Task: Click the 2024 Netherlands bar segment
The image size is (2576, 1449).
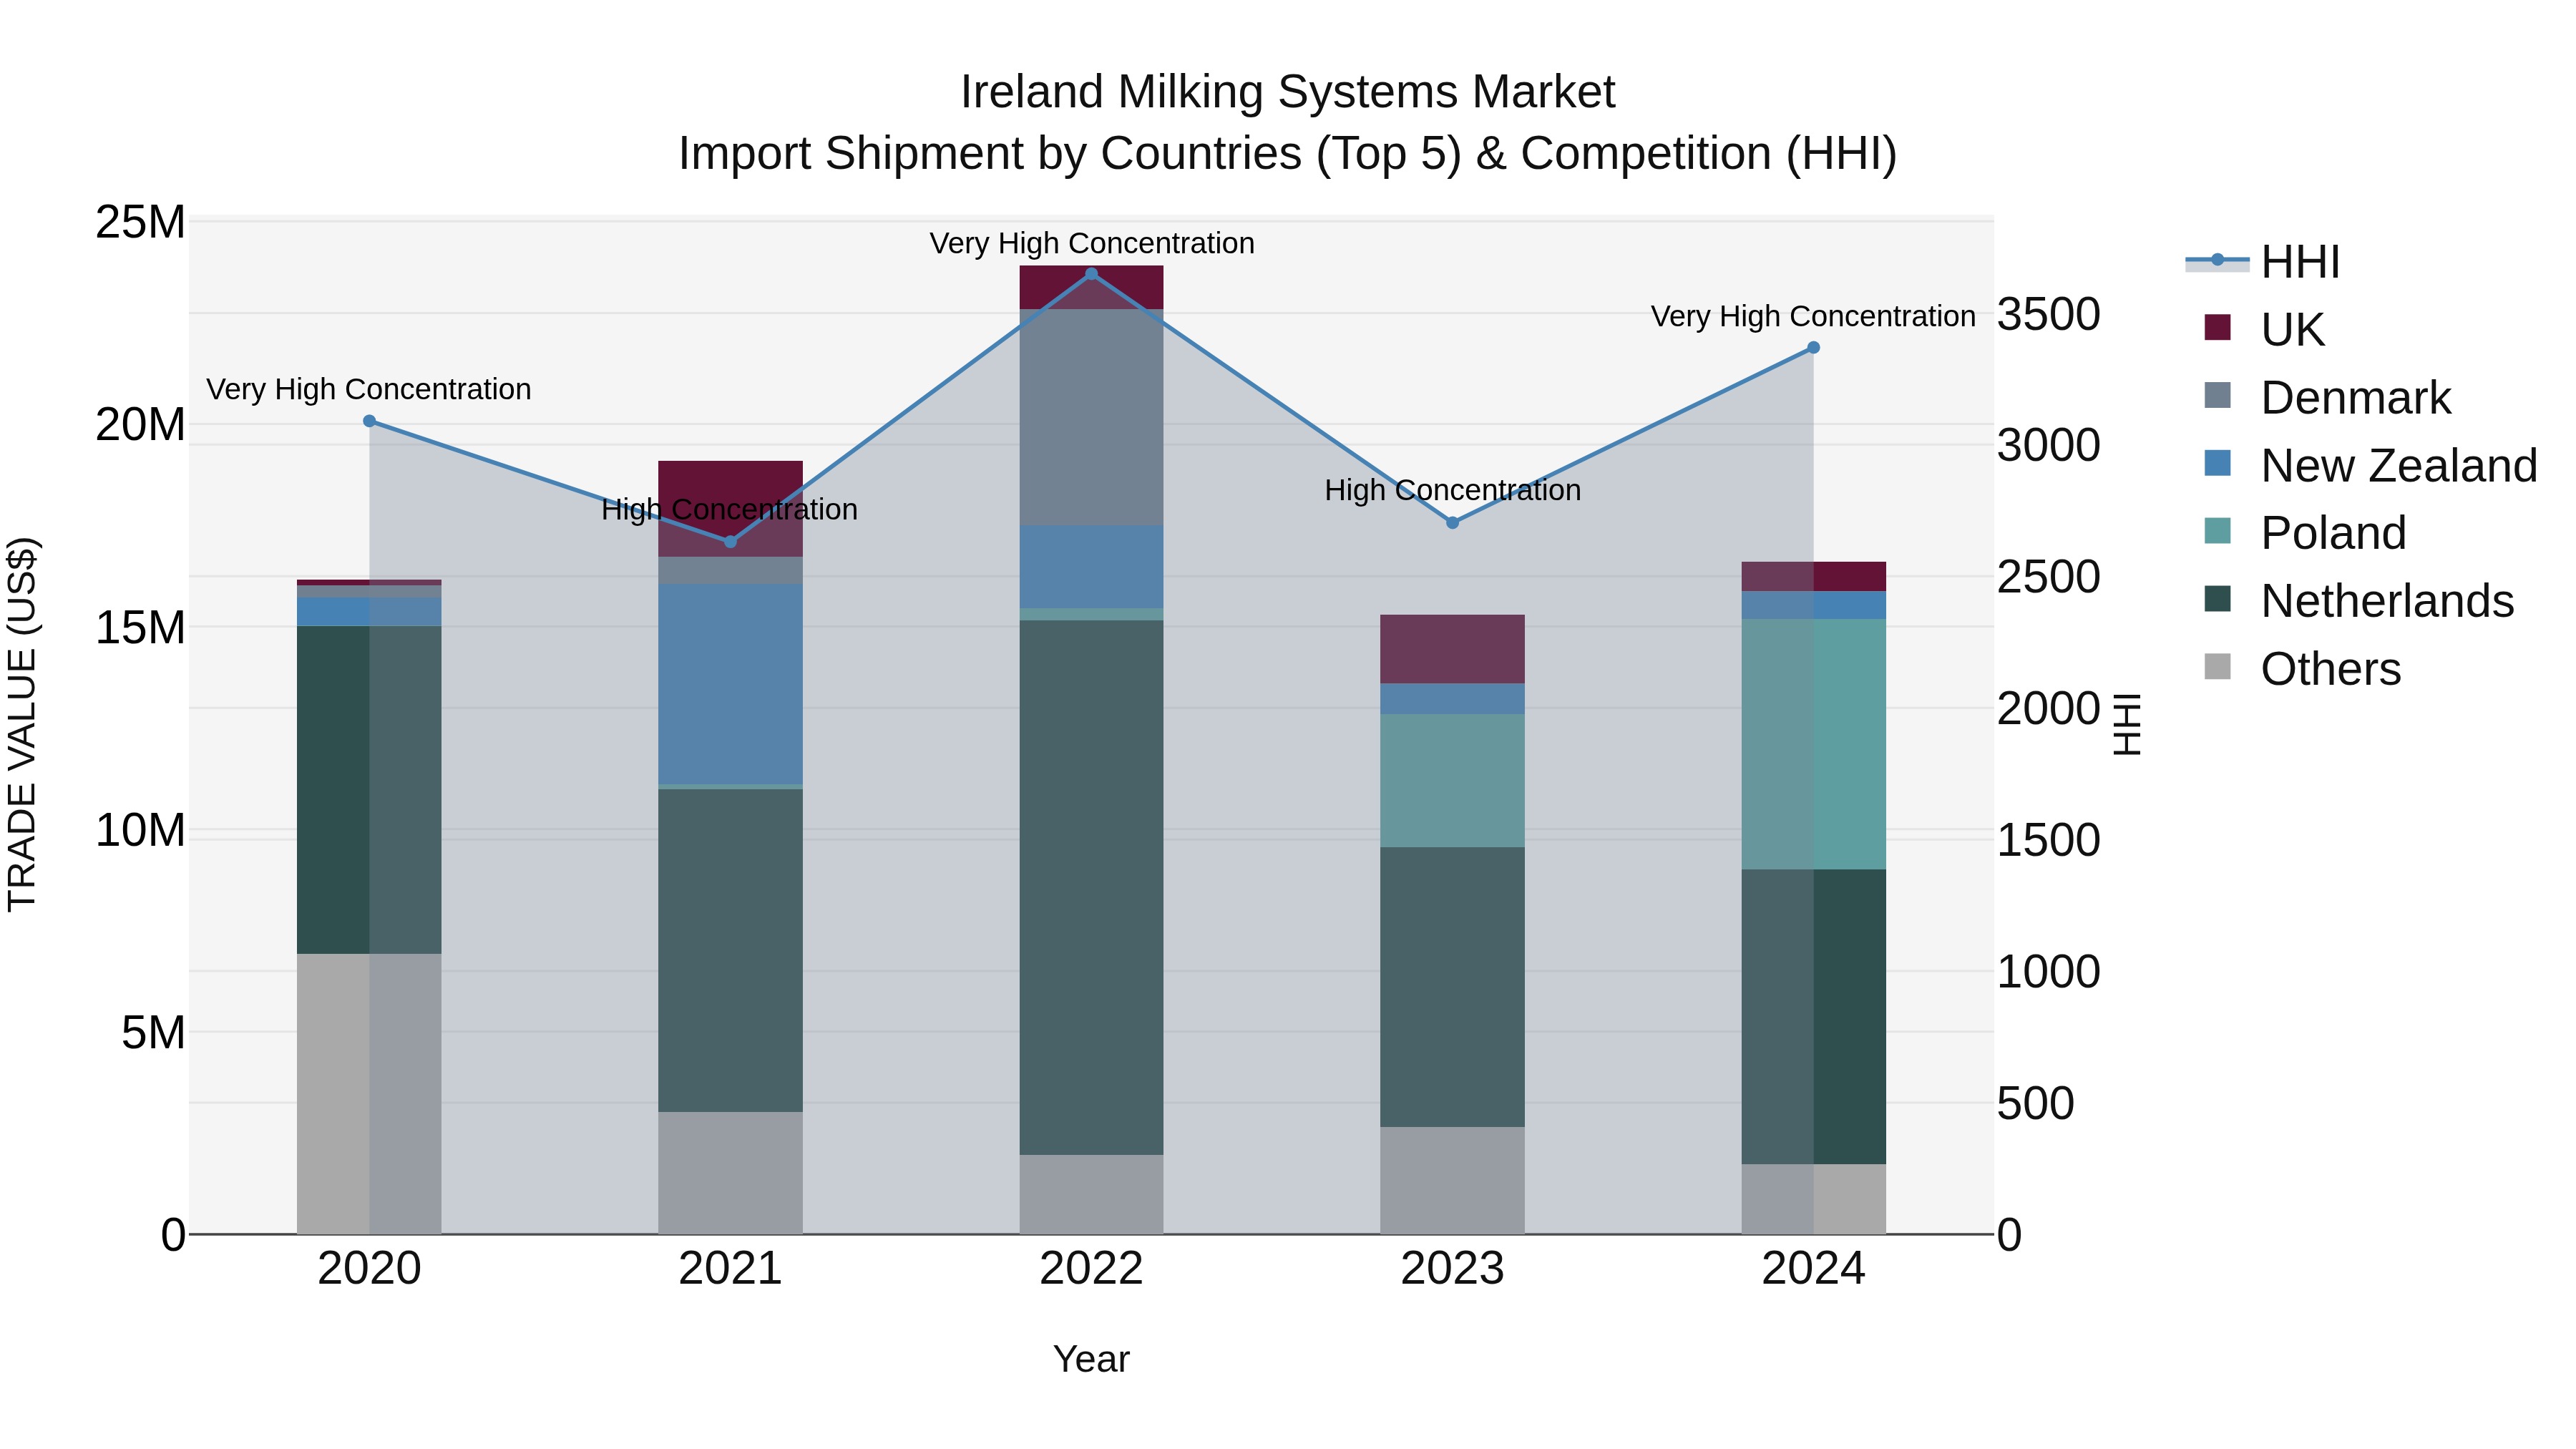Action: pyautogui.click(x=1813, y=1017)
